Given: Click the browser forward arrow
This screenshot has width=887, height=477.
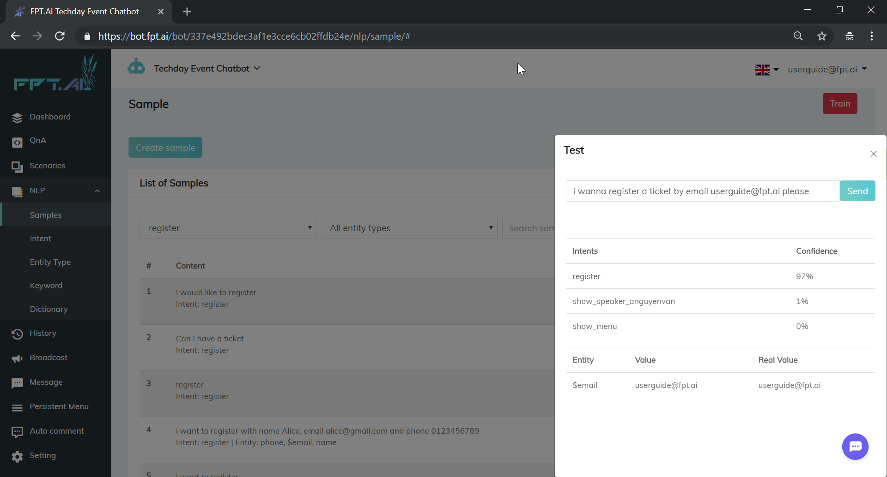Looking at the screenshot, I should (37, 36).
